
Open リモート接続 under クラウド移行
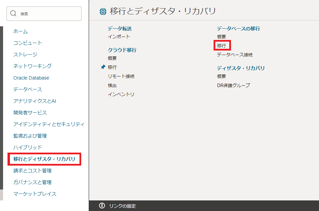tap(121, 76)
